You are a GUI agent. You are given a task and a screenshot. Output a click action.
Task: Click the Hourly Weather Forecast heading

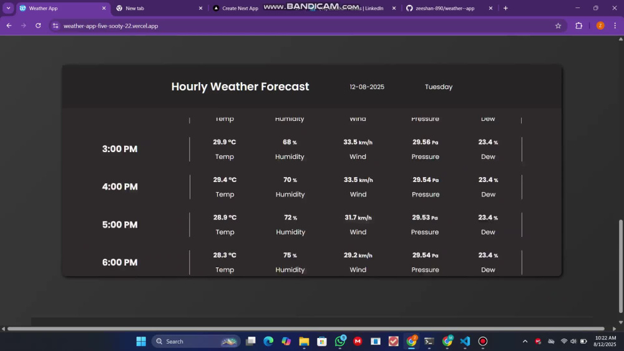240,87
